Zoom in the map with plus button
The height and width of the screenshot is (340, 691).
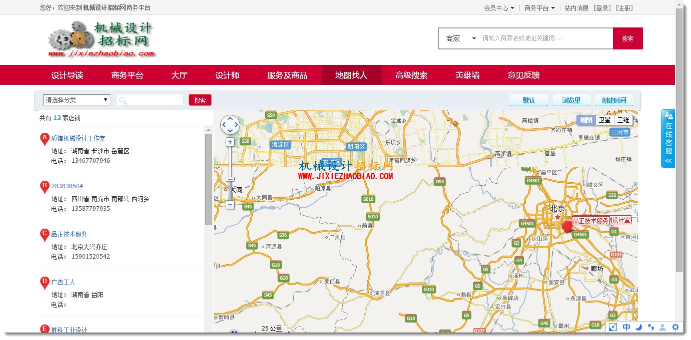230,142
